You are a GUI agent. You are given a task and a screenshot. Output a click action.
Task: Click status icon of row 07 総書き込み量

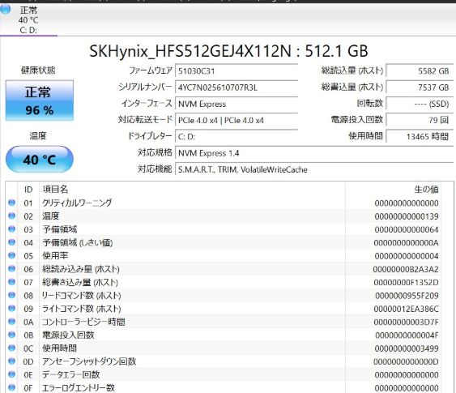pyautogui.click(x=11, y=282)
